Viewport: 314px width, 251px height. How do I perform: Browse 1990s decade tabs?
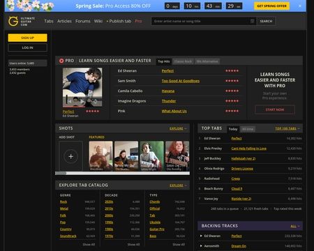point(109,222)
